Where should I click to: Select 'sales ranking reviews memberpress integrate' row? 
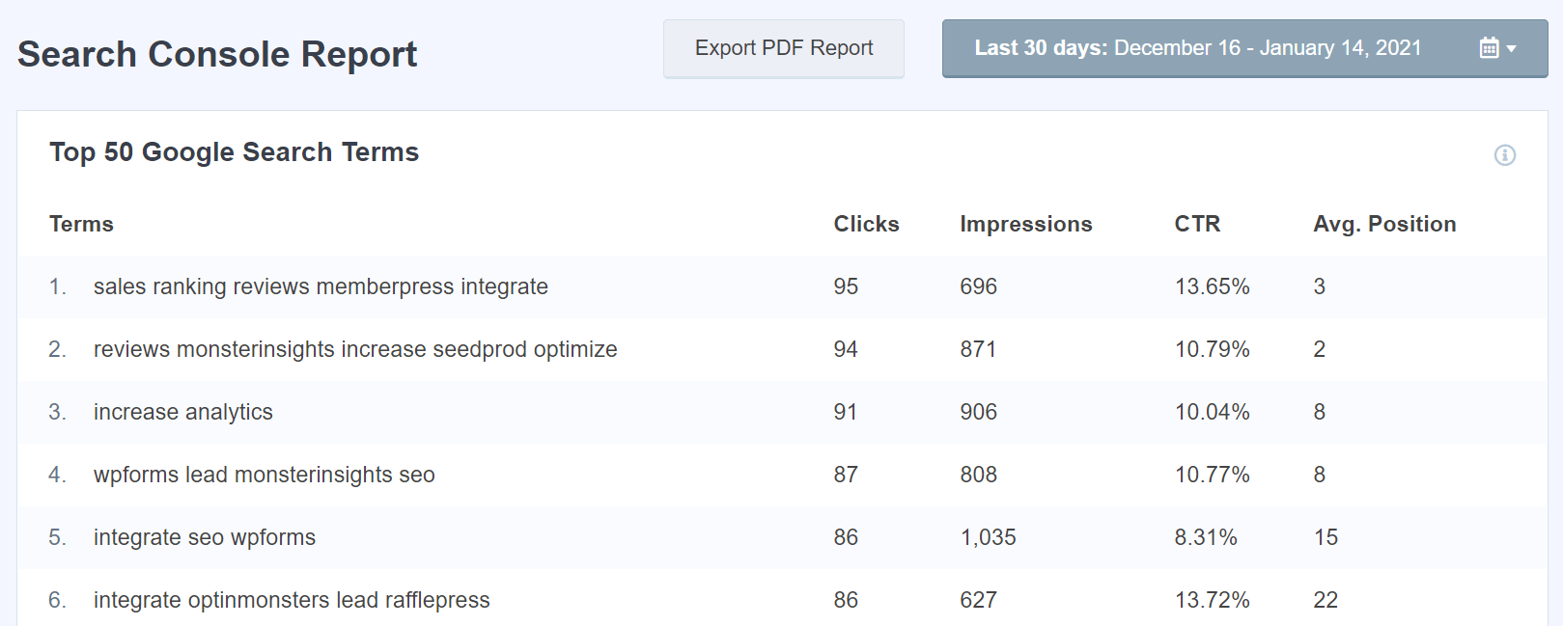[x=320, y=286]
